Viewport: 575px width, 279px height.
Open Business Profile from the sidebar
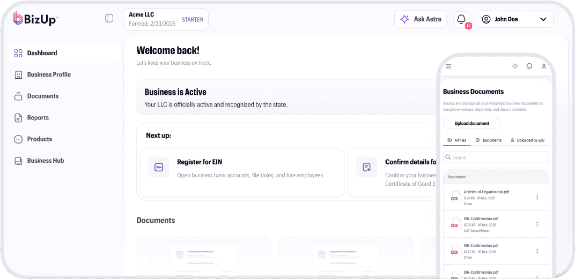coord(49,74)
